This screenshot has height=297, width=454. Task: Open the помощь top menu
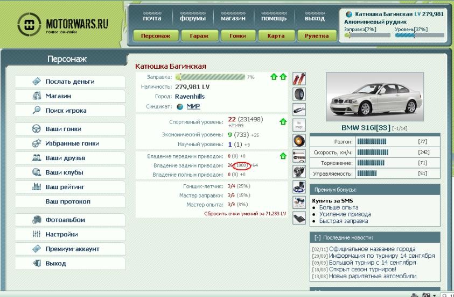274,18
